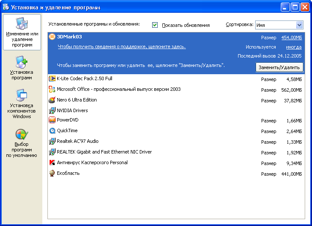
Task: Open the 'Сортировка' dropdown list
Action: point(299,25)
